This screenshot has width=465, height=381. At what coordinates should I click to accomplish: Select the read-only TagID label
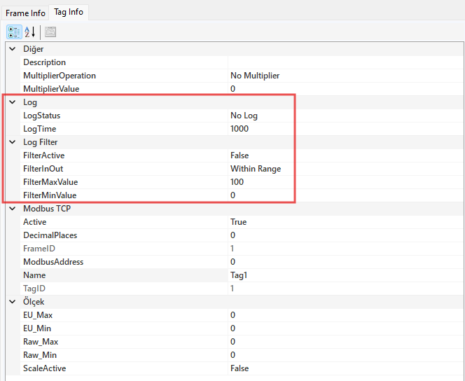coord(34,288)
